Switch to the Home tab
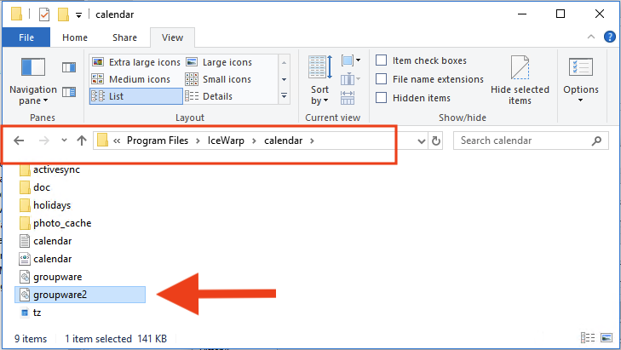 [75, 37]
